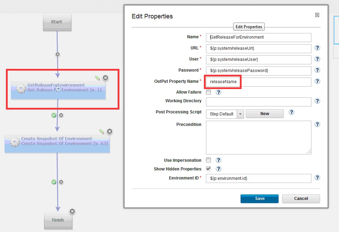This screenshot has height=232, width=339.
Task: Click the gear icon on GetReleaseForEnvironment step
Action: tap(21, 89)
